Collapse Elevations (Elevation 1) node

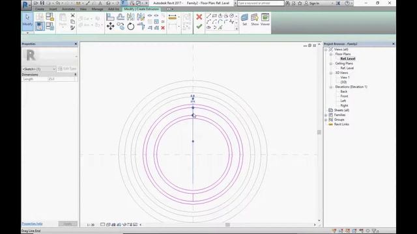tap(331, 87)
